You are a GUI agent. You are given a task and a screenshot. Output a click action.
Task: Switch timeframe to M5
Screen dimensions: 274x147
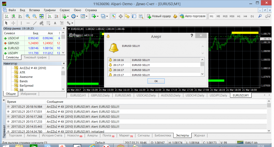218,16
